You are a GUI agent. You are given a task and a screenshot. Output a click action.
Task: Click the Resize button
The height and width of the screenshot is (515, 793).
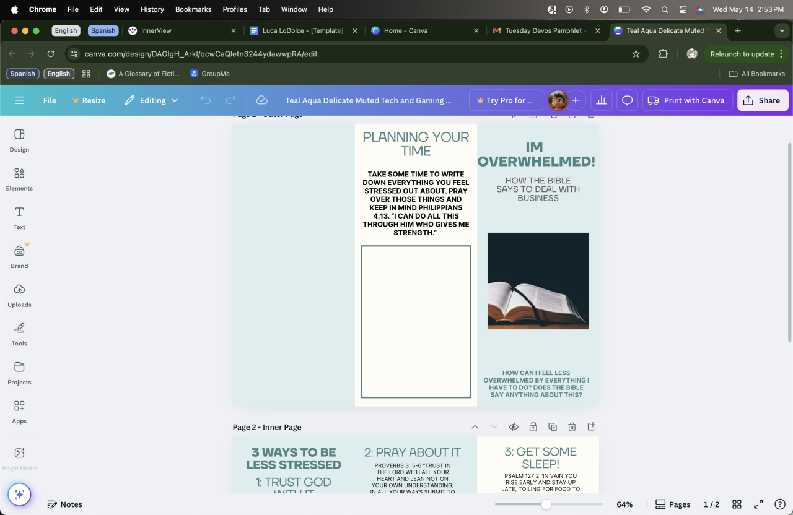tap(89, 100)
